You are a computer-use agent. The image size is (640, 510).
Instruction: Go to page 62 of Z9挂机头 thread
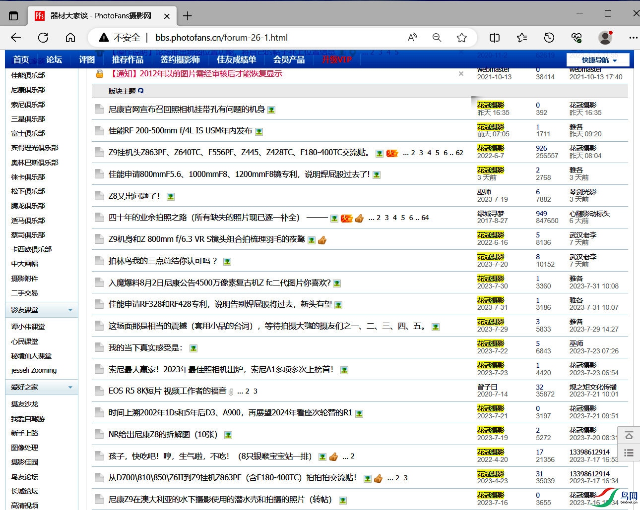coord(459,153)
